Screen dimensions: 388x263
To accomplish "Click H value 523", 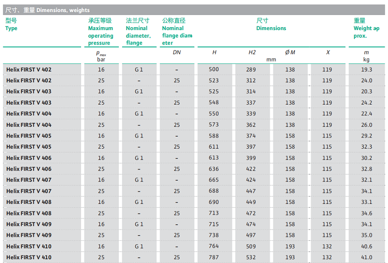I will pyautogui.click(x=213, y=80).
